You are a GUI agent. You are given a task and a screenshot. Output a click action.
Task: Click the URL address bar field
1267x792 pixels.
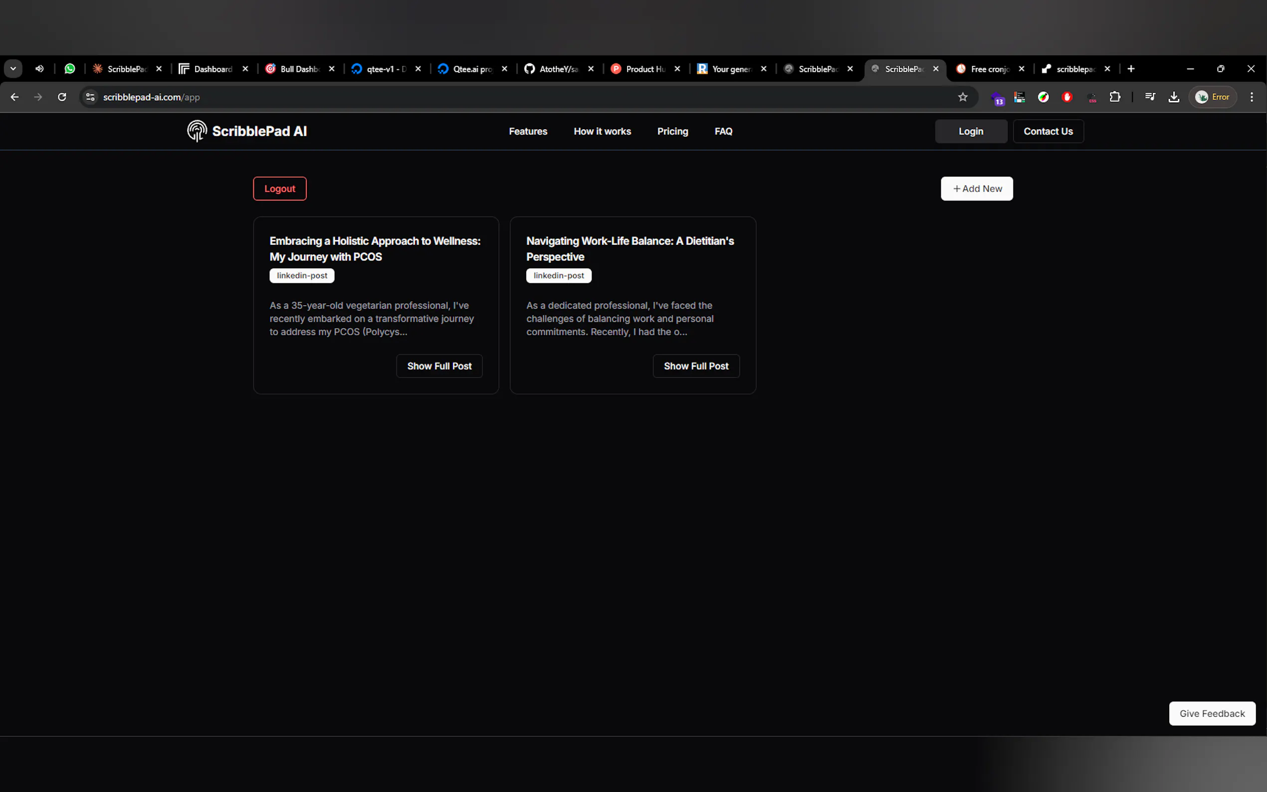click(x=471, y=97)
